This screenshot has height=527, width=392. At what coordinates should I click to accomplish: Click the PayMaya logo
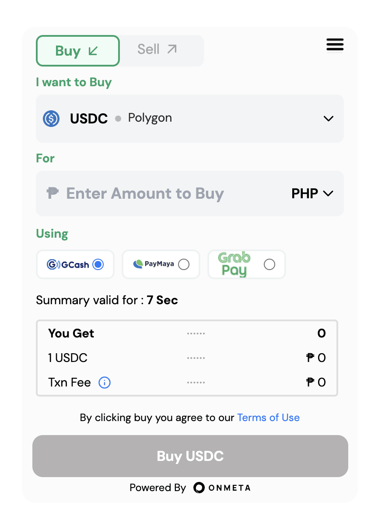[x=153, y=264]
